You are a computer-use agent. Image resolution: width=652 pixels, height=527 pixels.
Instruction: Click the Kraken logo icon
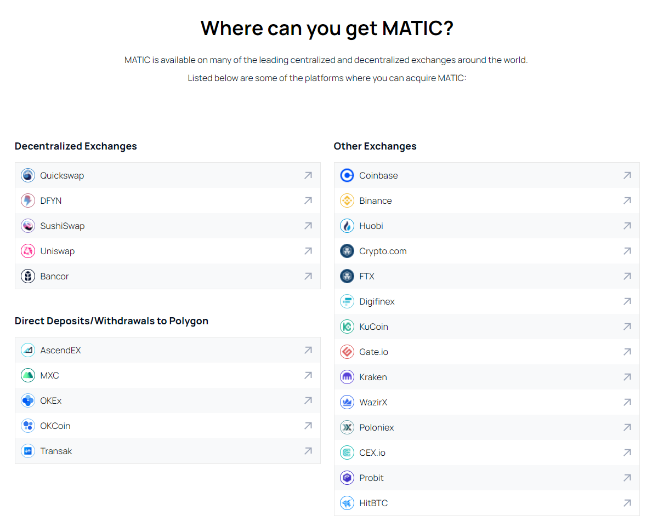click(347, 377)
